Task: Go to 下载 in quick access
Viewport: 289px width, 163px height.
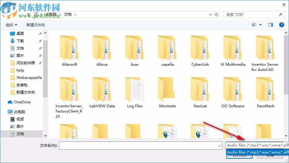Action: (20, 41)
